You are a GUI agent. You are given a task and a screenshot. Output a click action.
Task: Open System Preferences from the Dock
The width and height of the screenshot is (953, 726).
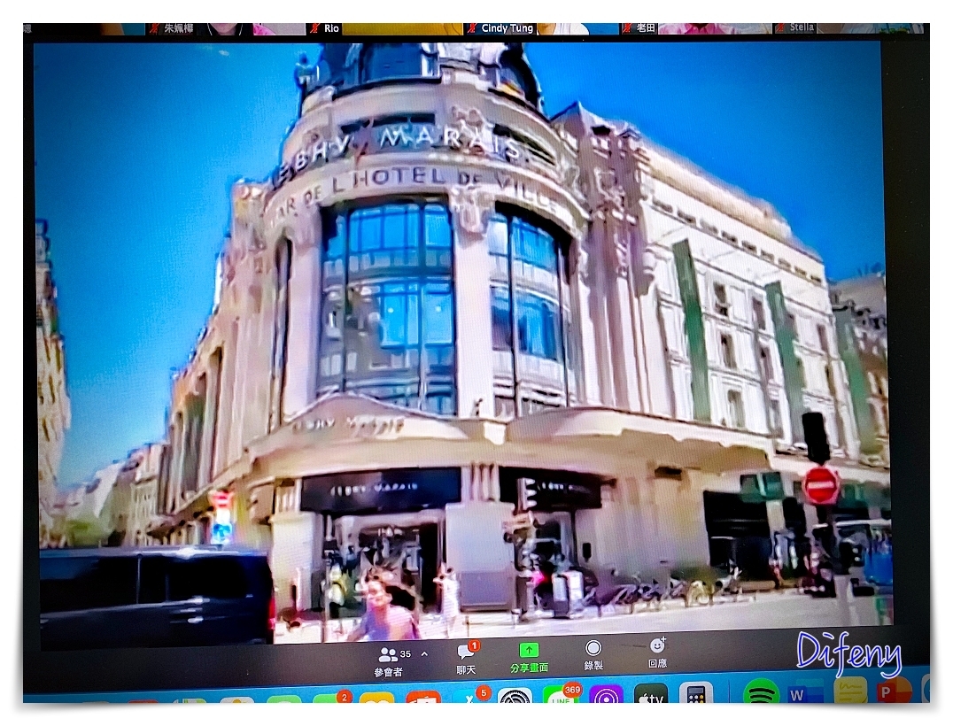pyautogui.click(x=515, y=696)
